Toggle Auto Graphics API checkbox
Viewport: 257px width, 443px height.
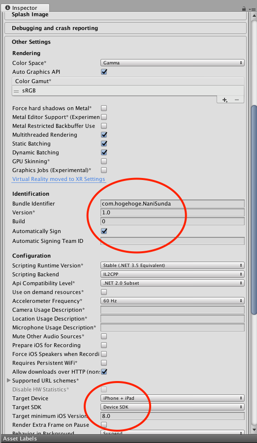tap(104, 72)
